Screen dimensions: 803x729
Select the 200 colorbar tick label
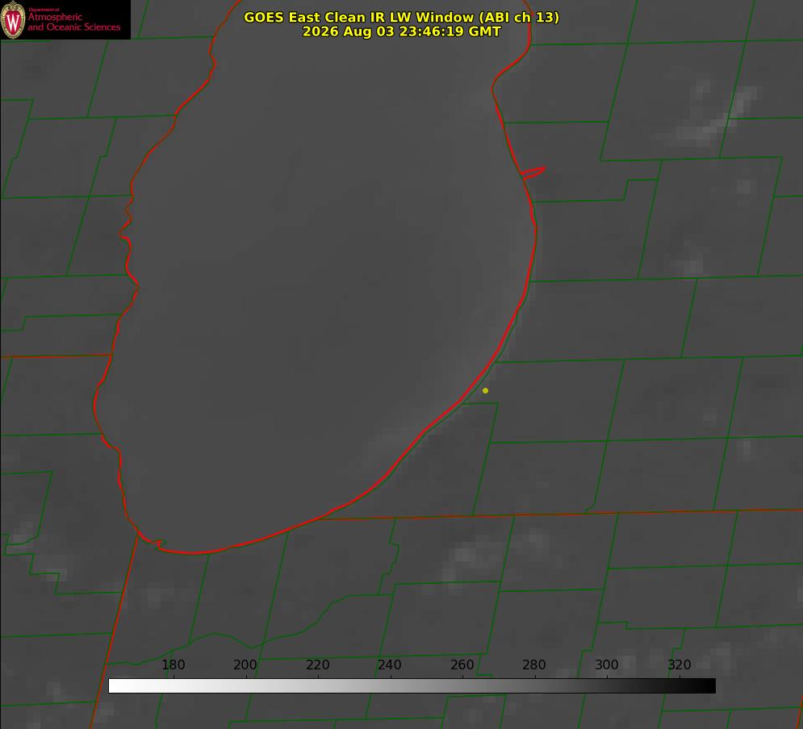pos(245,664)
